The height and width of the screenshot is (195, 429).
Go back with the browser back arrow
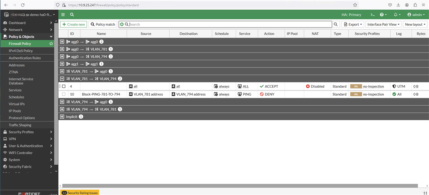point(6,5)
